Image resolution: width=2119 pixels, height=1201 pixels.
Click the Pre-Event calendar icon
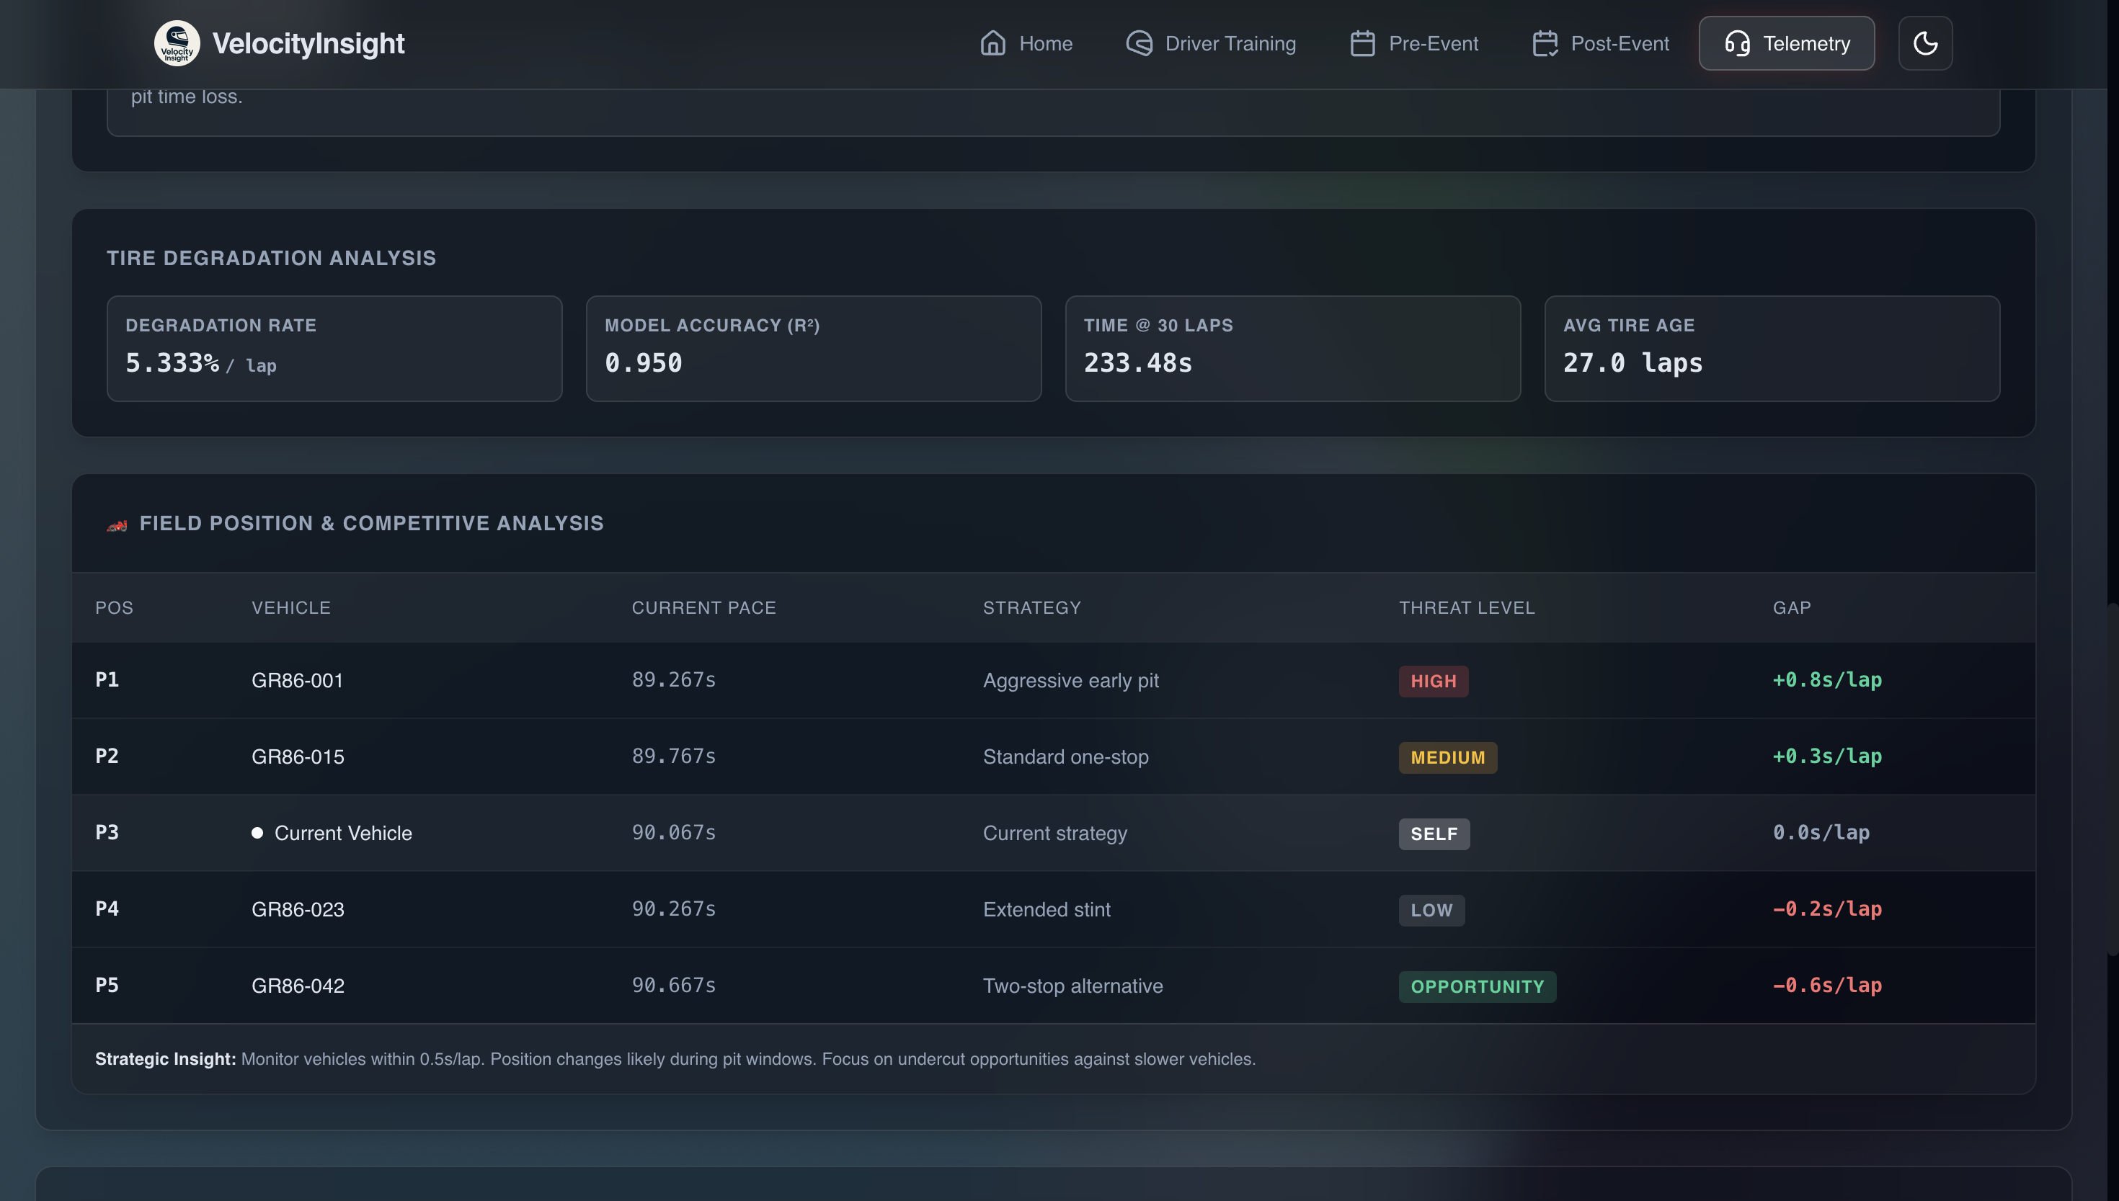point(1362,43)
